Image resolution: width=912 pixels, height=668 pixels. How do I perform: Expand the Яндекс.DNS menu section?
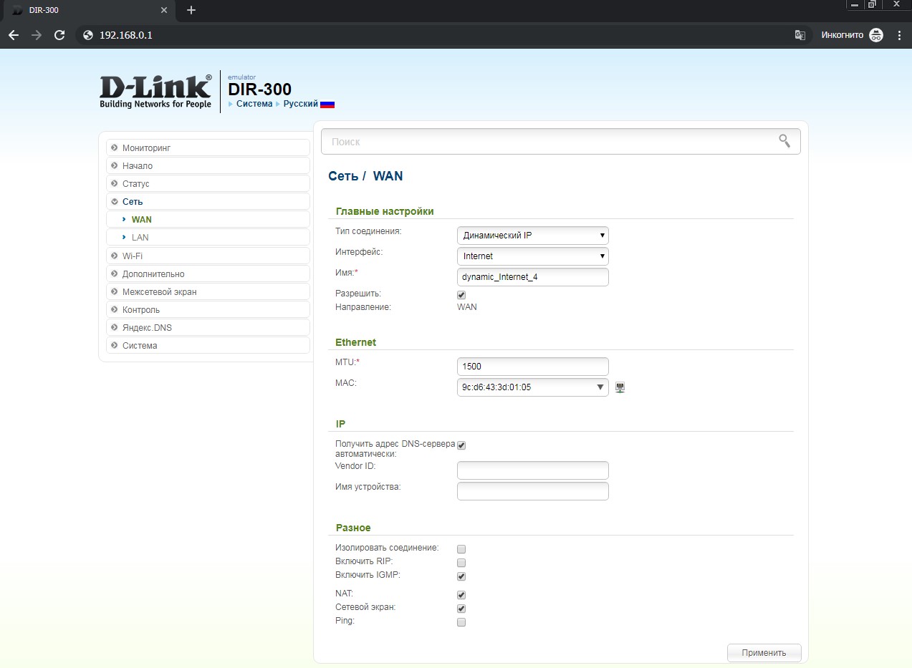point(208,327)
